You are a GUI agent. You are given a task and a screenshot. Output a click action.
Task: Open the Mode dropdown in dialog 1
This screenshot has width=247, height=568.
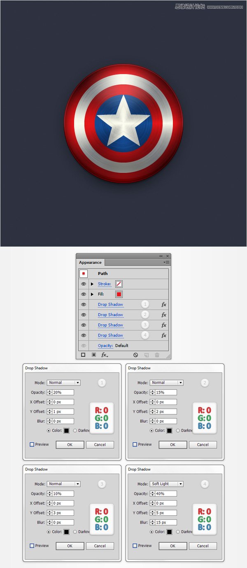point(63,383)
